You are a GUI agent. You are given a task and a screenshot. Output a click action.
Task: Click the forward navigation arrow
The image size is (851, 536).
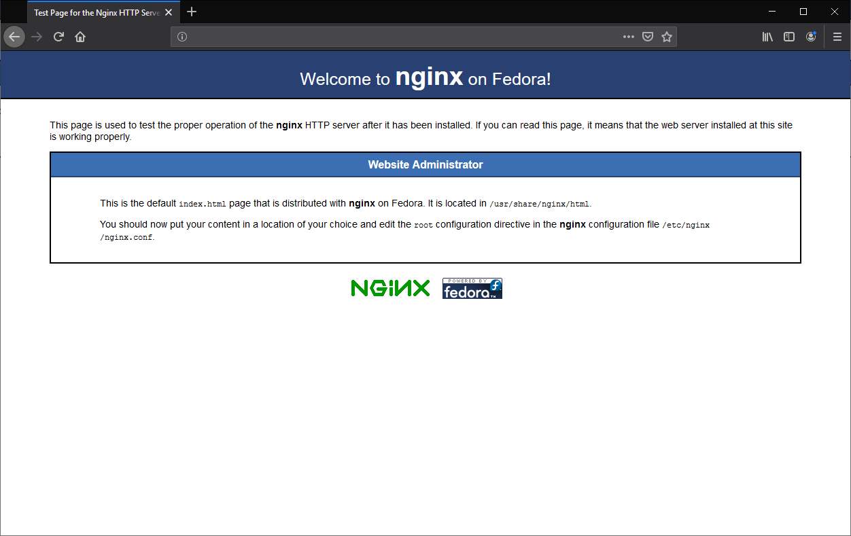point(37,37)
